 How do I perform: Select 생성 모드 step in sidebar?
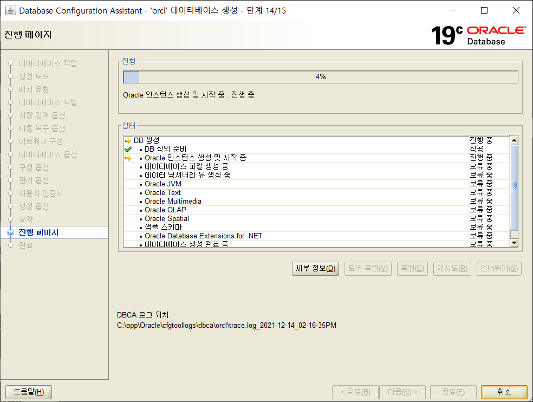click(34, 76)
